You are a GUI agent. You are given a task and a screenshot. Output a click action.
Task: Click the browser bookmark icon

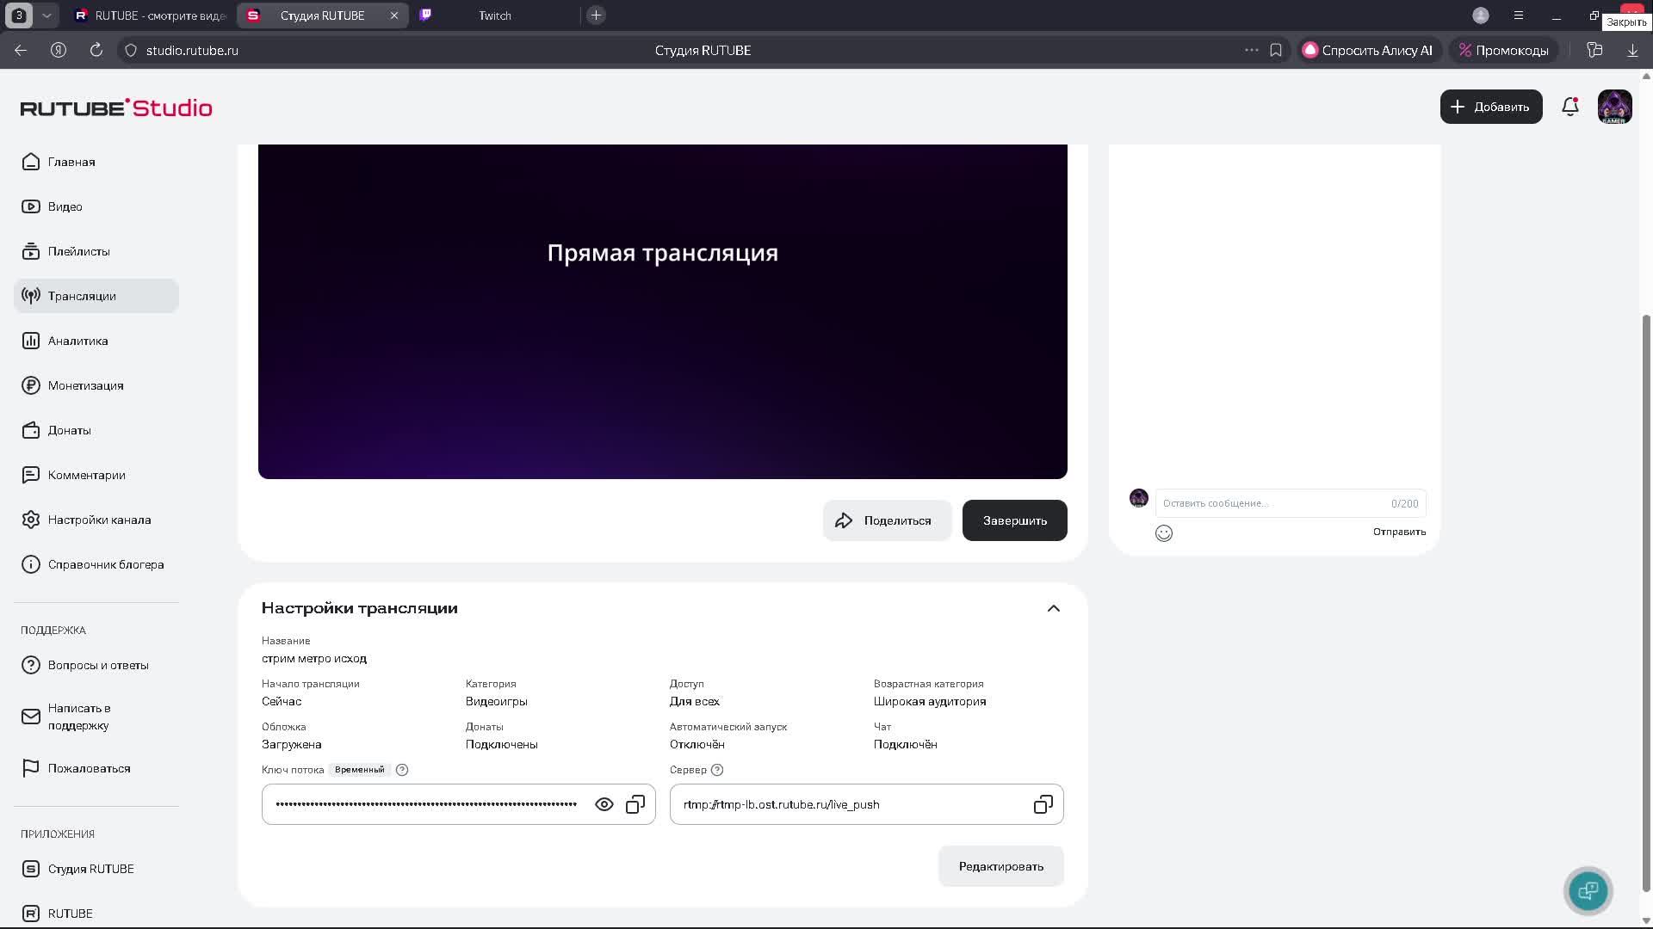click(x=1276, y=51)
